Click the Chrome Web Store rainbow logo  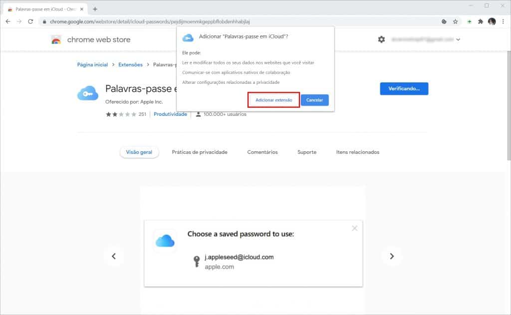tap(56, 40)
